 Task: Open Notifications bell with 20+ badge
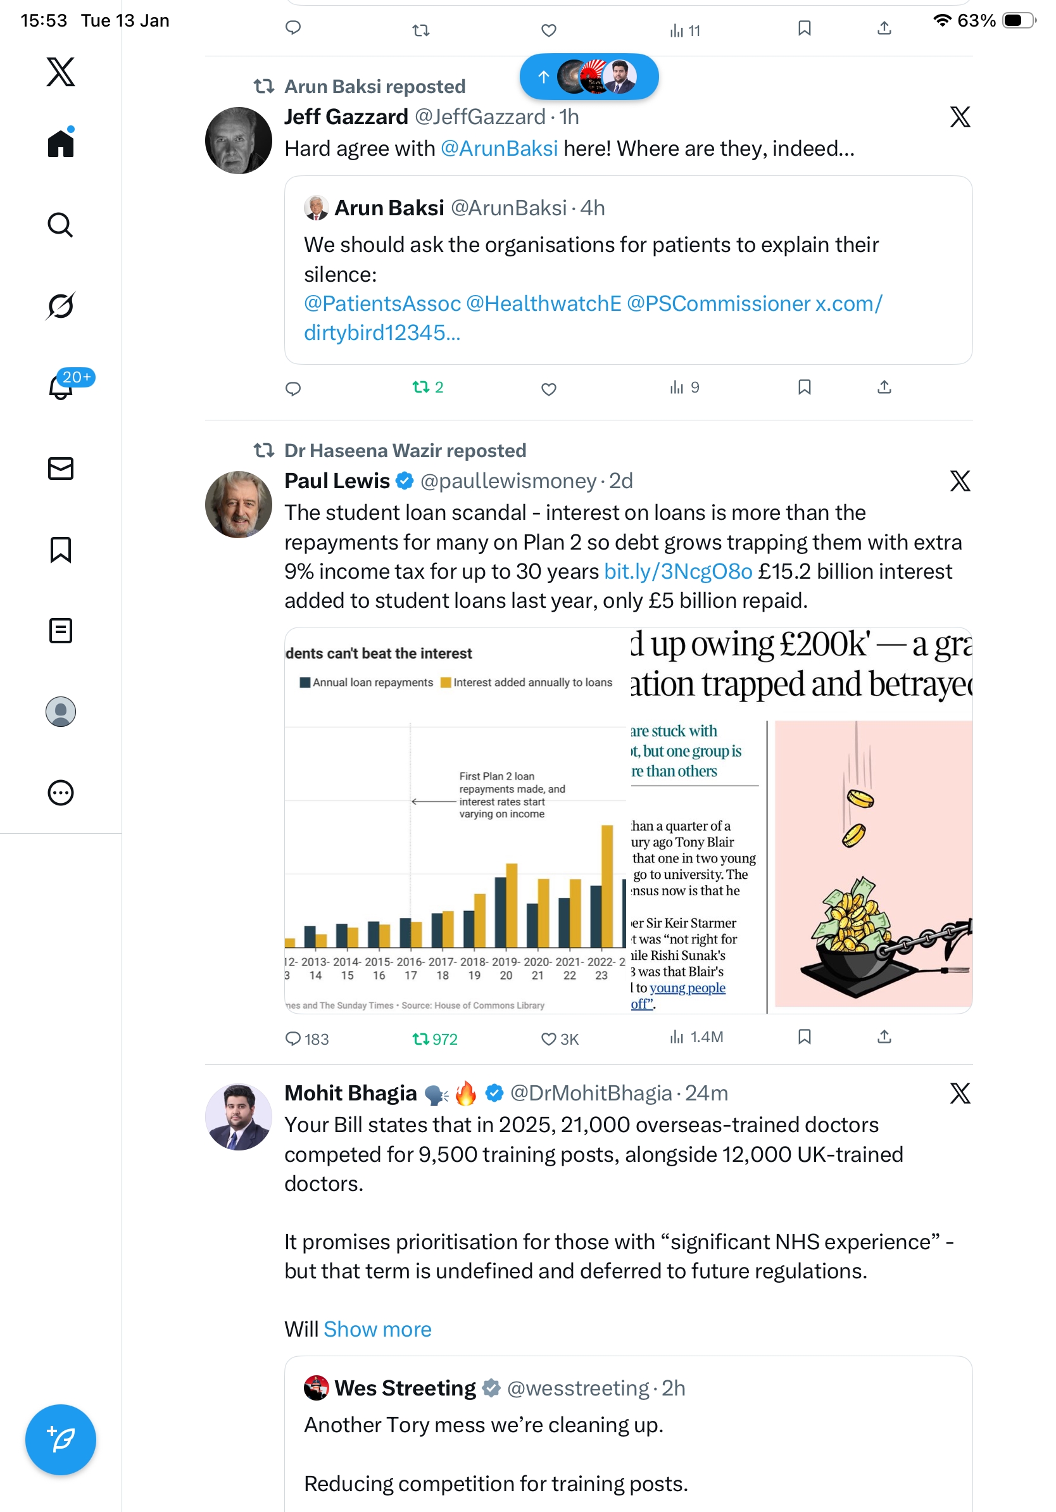(61, 386)
